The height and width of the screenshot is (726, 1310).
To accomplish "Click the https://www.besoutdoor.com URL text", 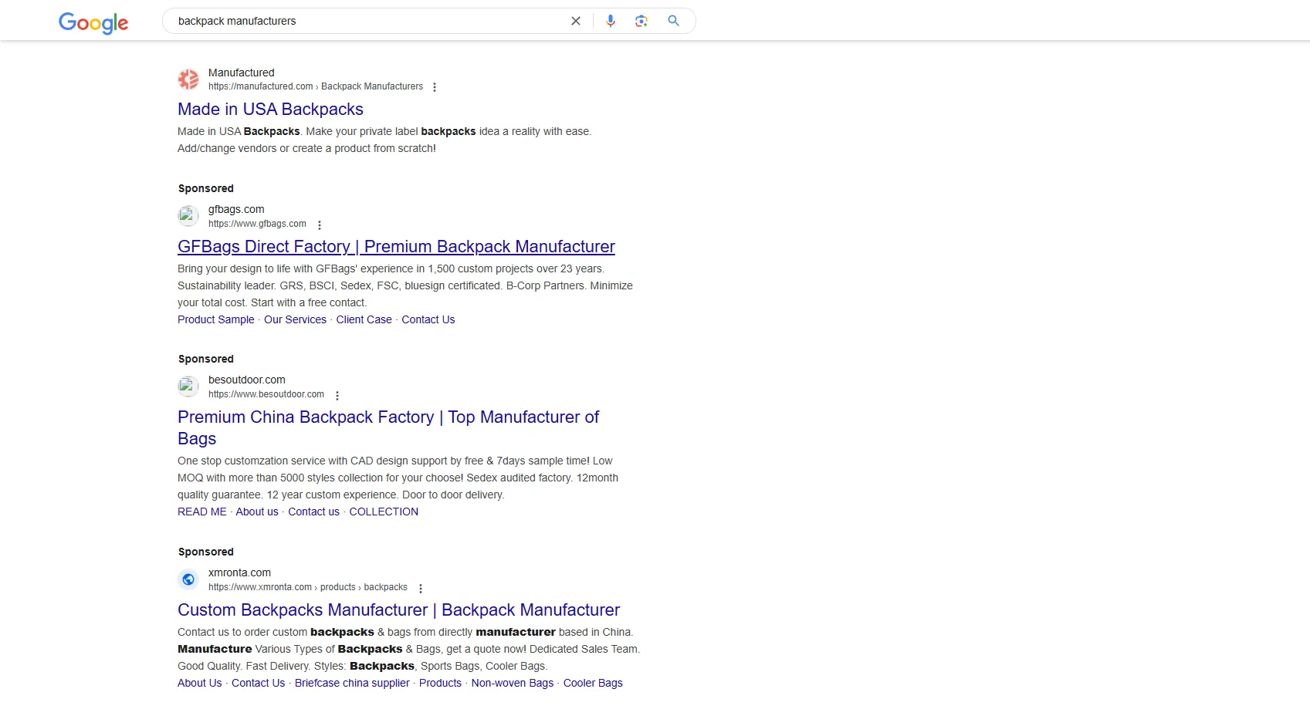I will point(266,394).
